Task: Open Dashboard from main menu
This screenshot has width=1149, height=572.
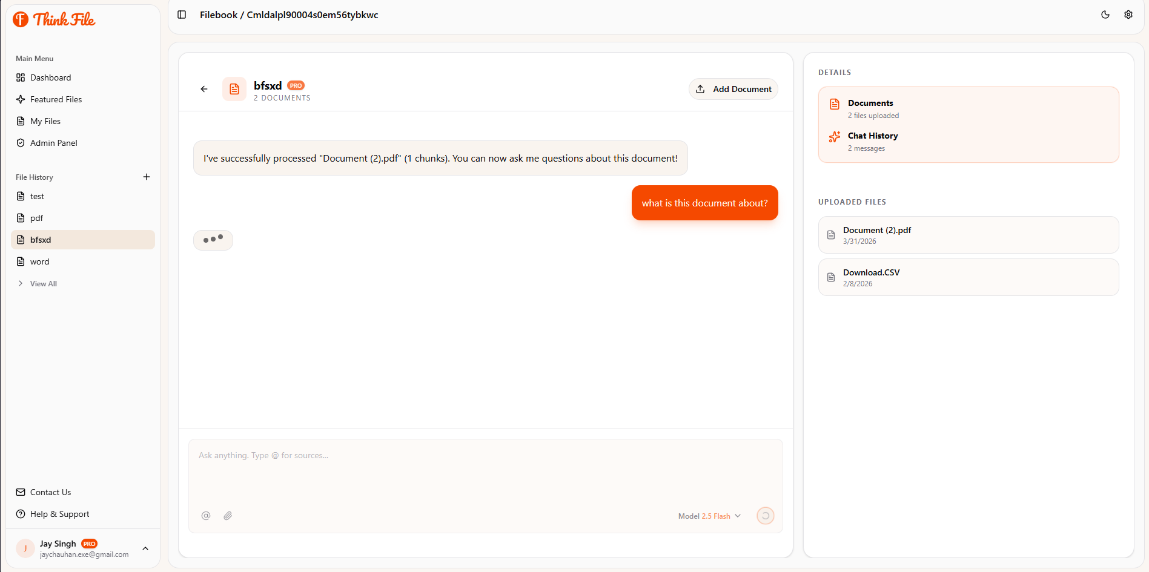Action: pyautogui.click(x=83, y=77)
